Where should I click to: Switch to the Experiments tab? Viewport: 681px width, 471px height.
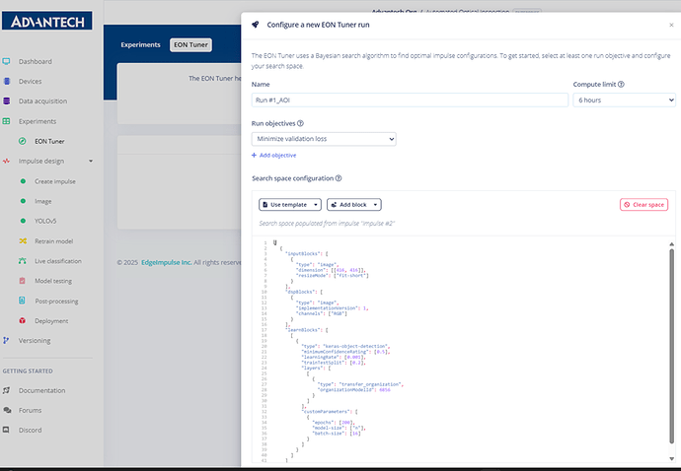(140, 44)
